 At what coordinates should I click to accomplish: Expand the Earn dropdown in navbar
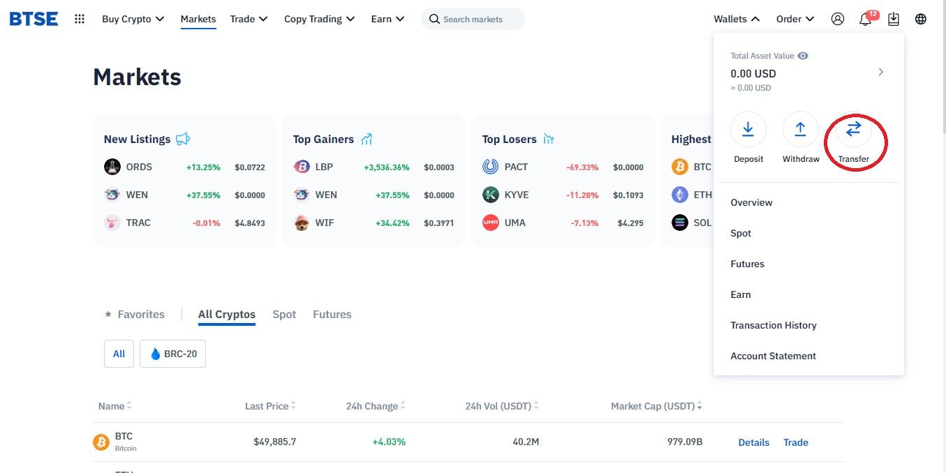(387, 19)
